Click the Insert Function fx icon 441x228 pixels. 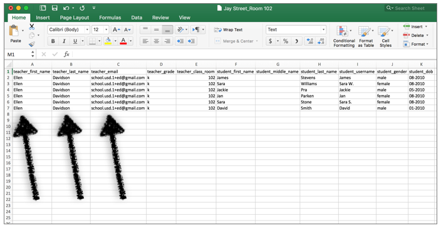(x=66, y=54)
